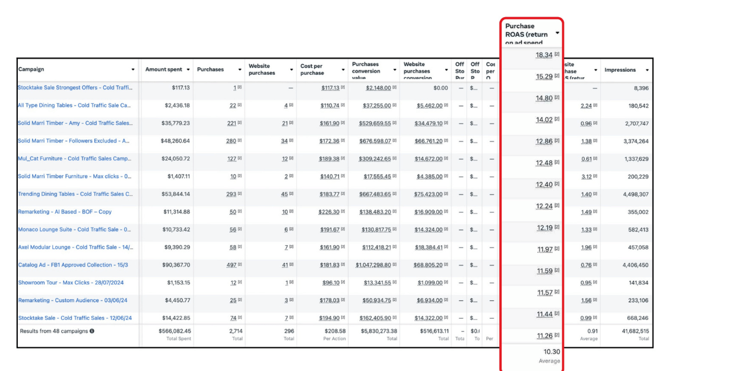The height and width of the screenshot is (371, 742).
Task: Click footnote marker beside 18.34 ROAS value
Action: coord(557,55)
